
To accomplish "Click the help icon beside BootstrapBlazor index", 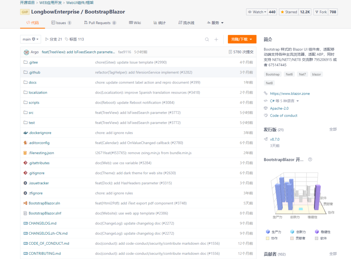I will [x=310, y=160].
